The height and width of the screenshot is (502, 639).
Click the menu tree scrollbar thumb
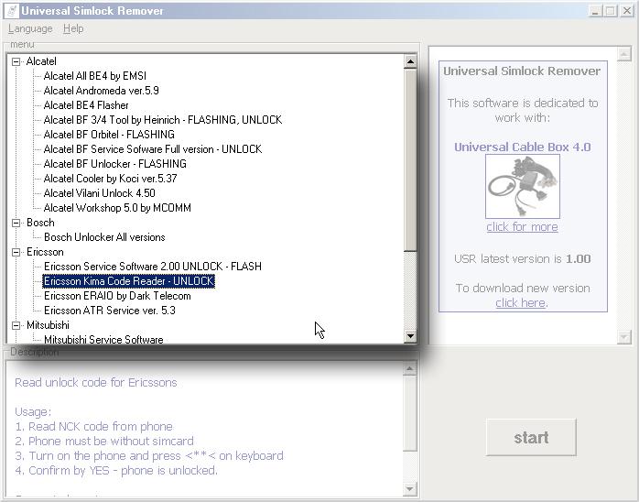click(x=410, y=160)
